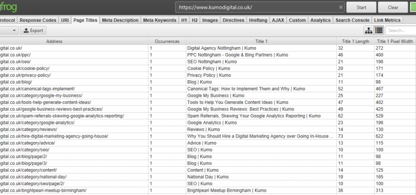
Task: Go to the Link Metrics tab
Action: tap(387, 20)
